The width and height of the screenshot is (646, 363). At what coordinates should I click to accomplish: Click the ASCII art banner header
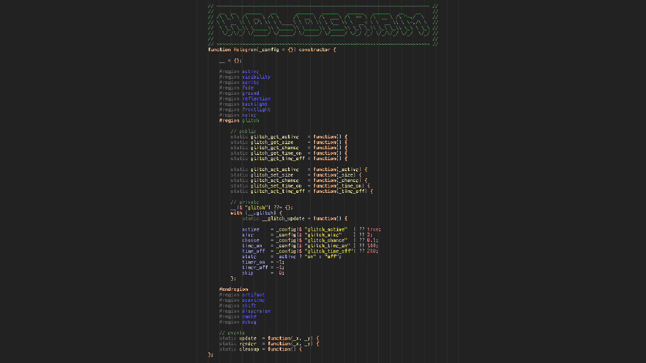(x=323, y=25)
